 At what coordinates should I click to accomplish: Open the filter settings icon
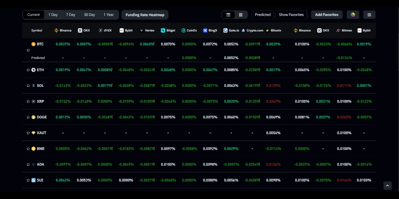pos(369,15)
